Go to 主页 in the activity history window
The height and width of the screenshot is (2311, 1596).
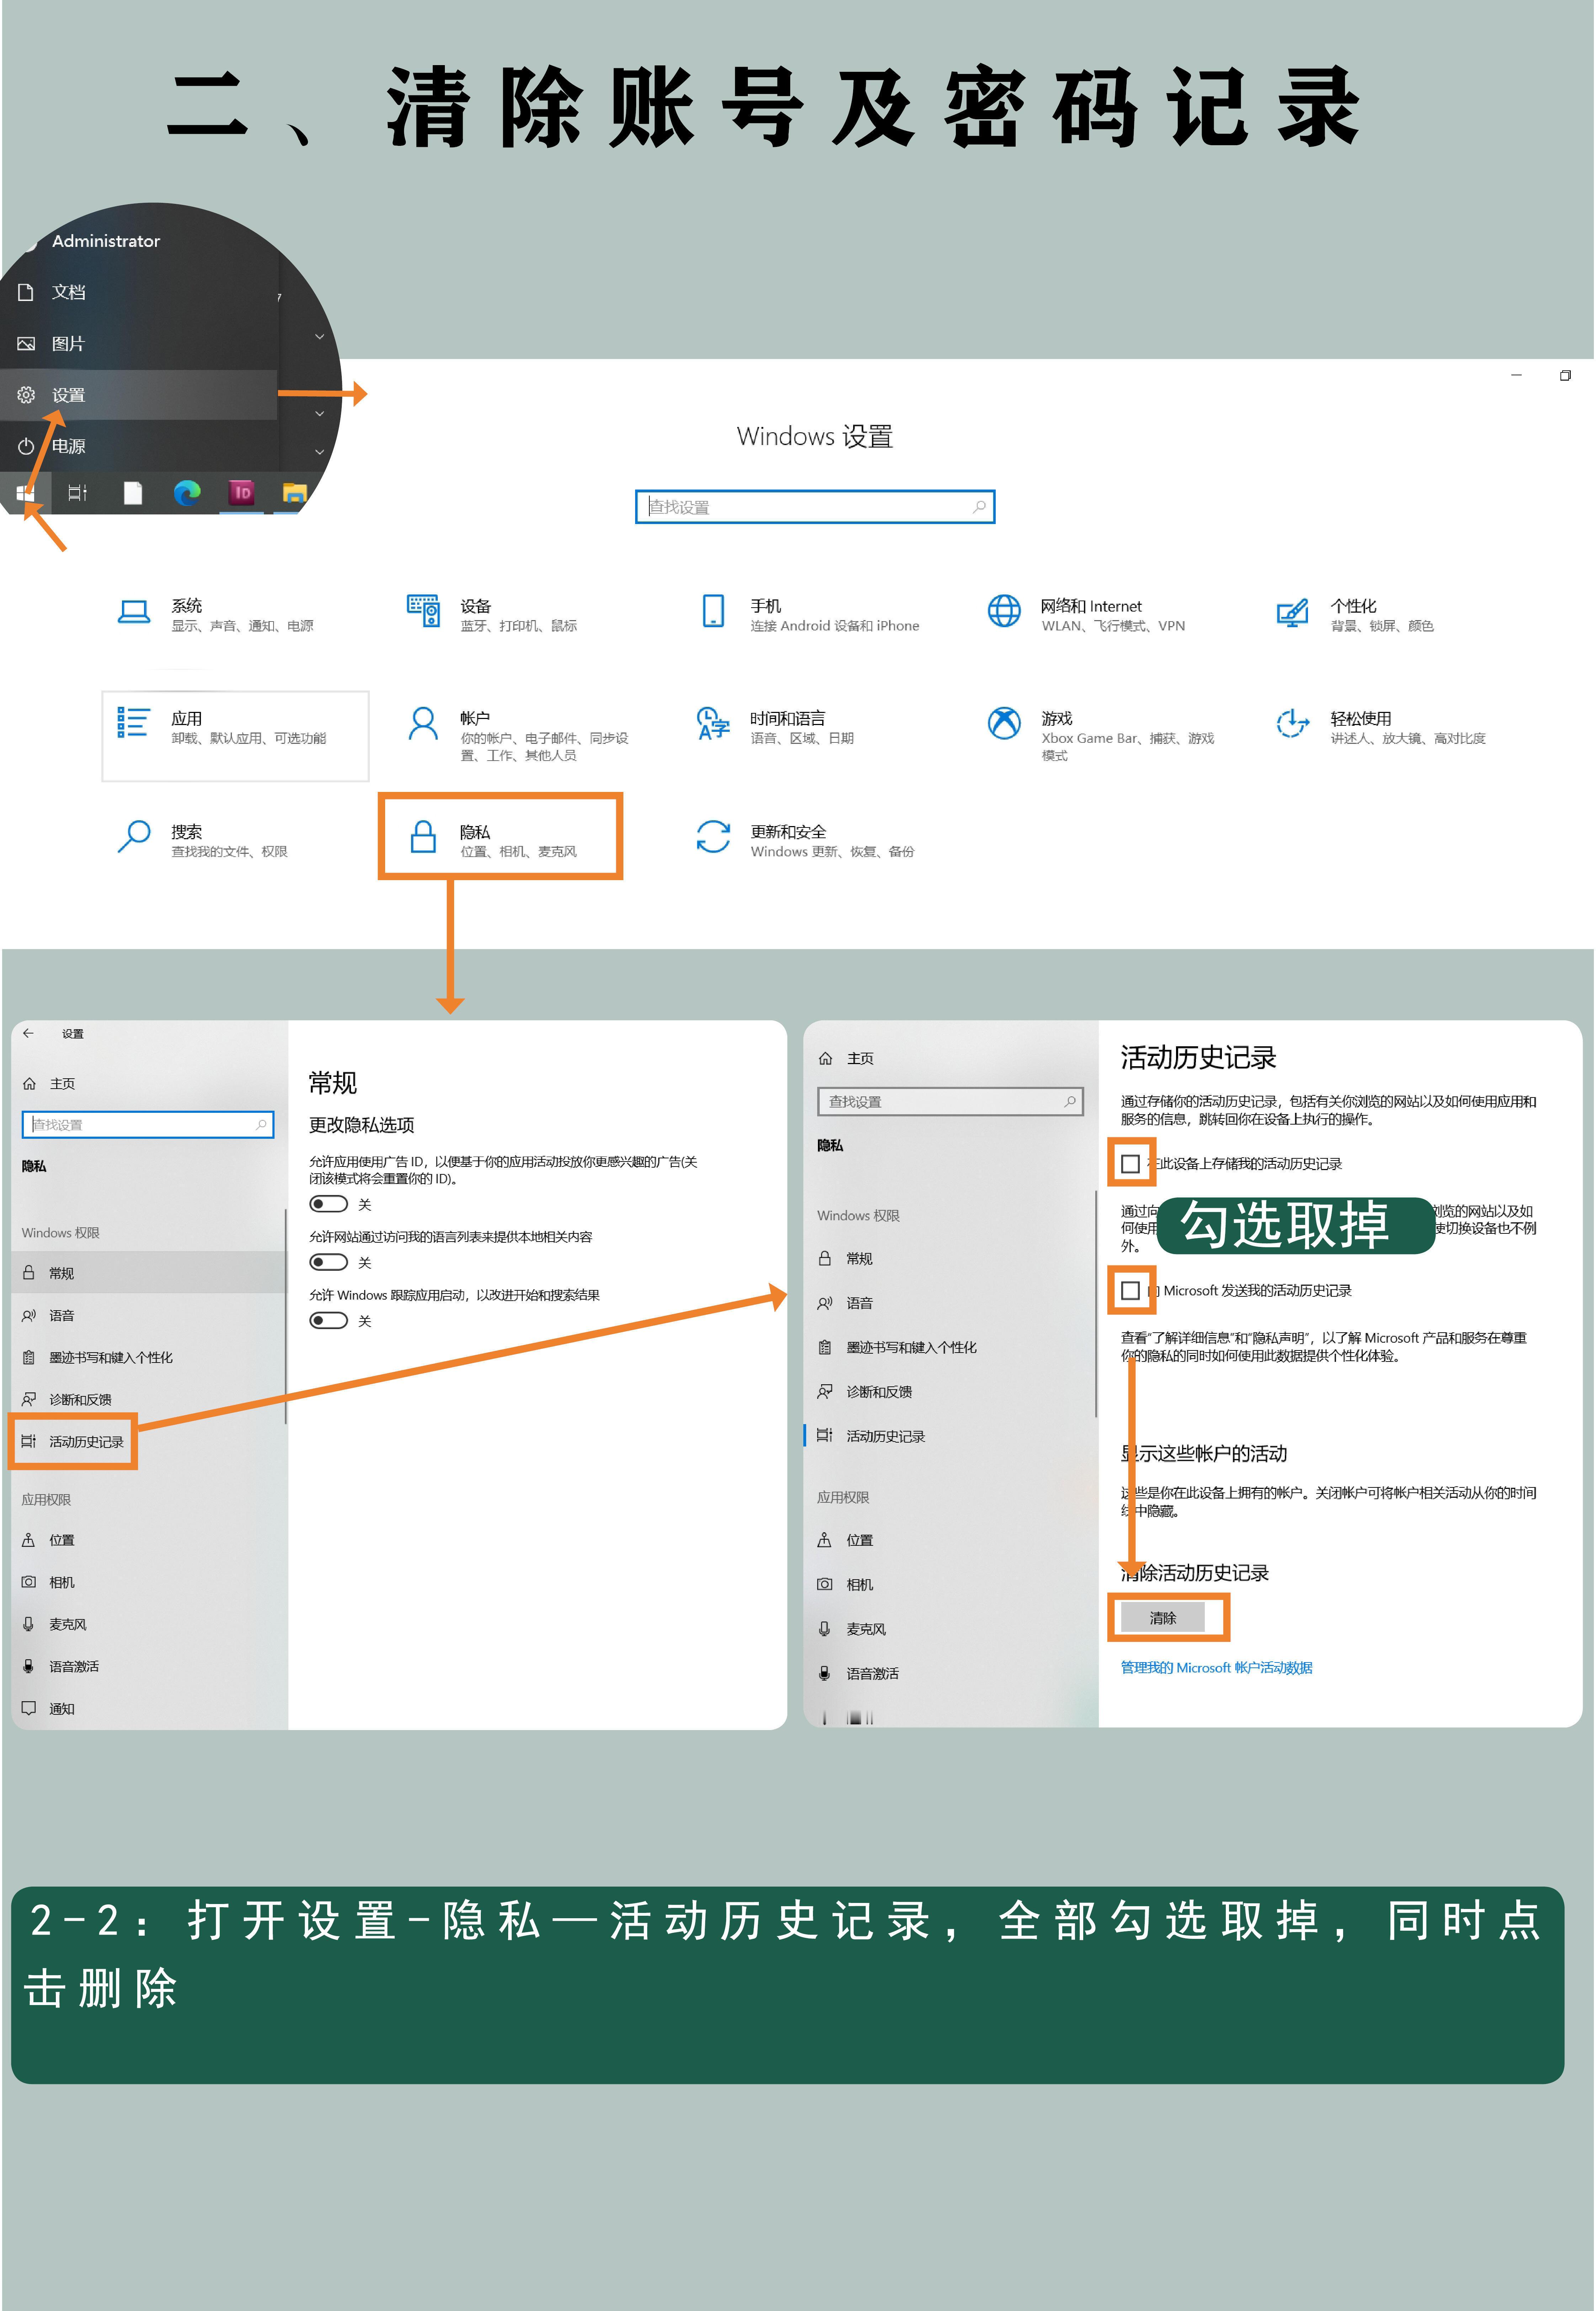tap(846, 1058)
